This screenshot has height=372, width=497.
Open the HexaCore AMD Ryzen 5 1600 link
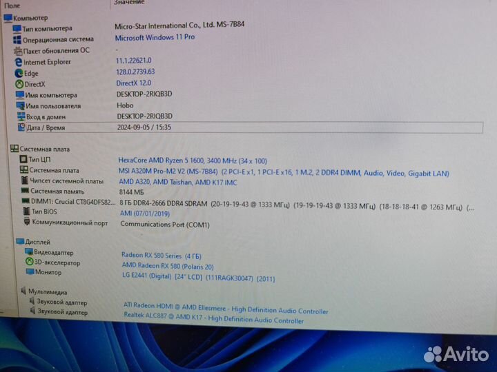193,161
